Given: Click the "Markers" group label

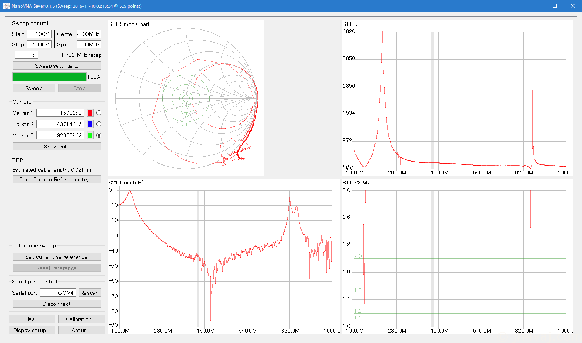Looking at the screenshot, I should pos(22,102).
